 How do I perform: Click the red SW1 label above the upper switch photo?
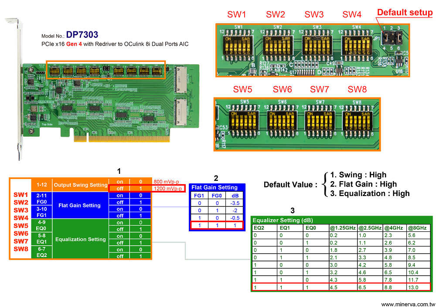(237, 14)
